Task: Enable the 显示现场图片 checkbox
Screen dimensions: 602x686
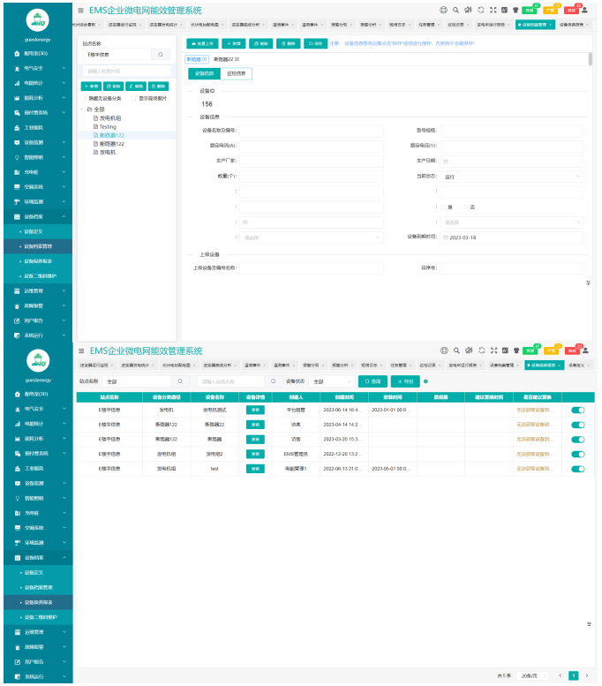Action: (135, 98)
